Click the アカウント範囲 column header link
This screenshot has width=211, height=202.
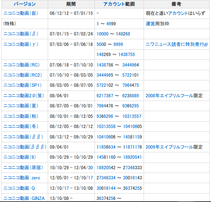[119, 4]
